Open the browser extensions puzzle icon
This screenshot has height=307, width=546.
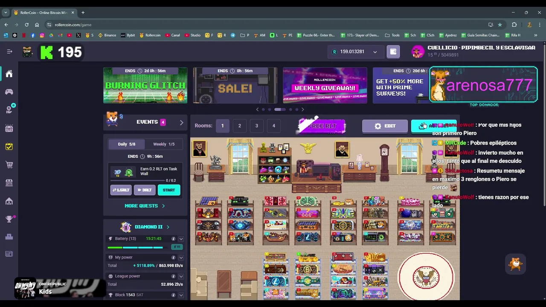pos(514,25)
